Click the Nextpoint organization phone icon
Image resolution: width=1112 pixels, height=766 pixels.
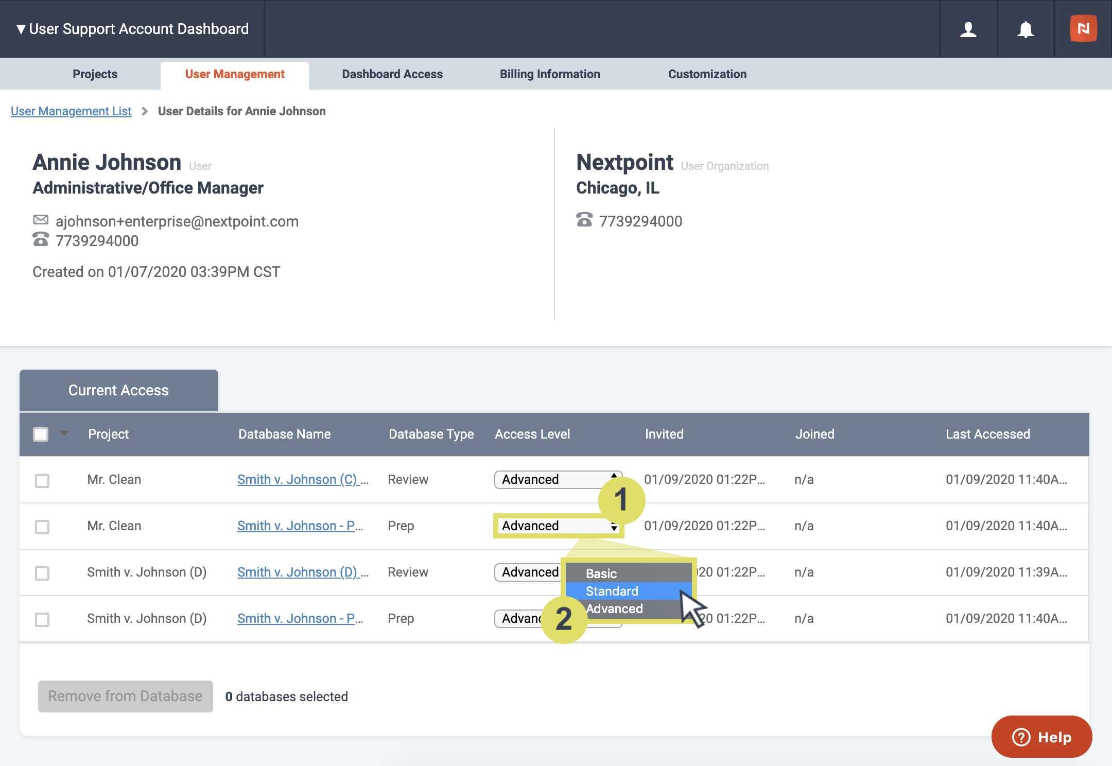tap(584, 220)
